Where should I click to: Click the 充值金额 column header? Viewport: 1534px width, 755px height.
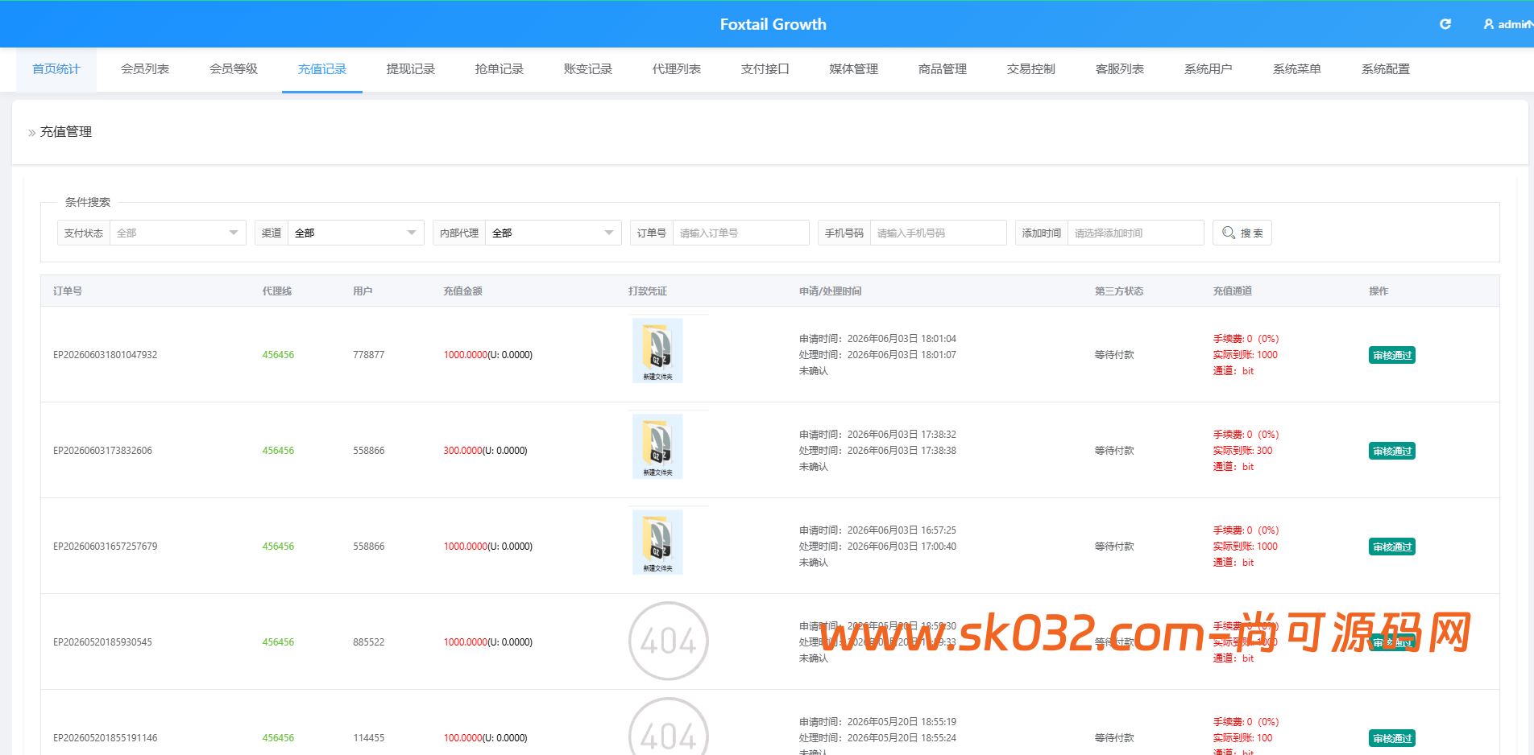(x=462, y=291)
